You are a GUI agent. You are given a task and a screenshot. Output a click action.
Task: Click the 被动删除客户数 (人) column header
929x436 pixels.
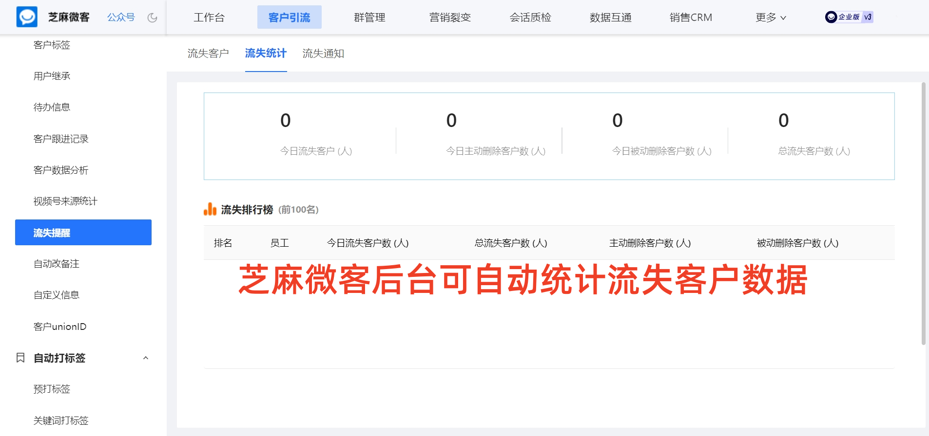[x=797, y=243]
